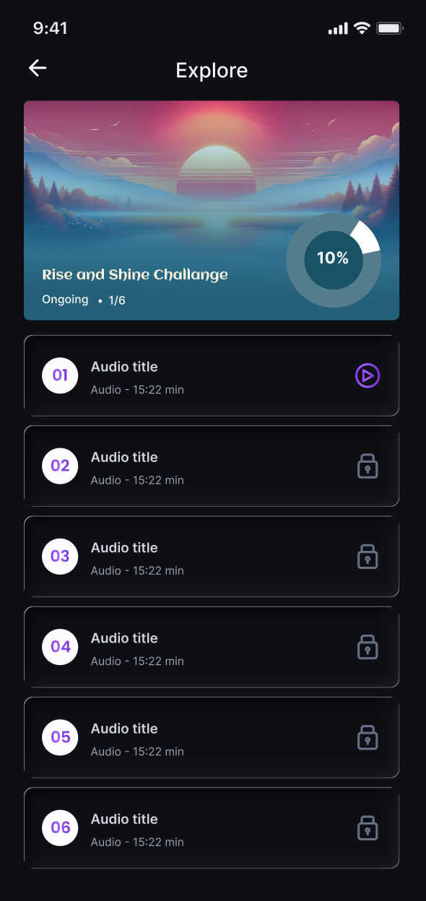Tap the lock icon on audio 05
Screen dimensions: 426x901
pyautogui.click(x=367, y=737)
